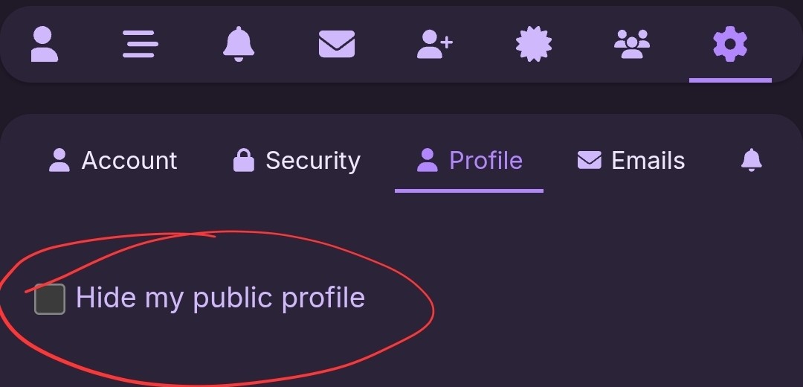Click the person icon beside Account label
Image resolution: width=803 pixels, height=387 pixels.
coord(59,160)
